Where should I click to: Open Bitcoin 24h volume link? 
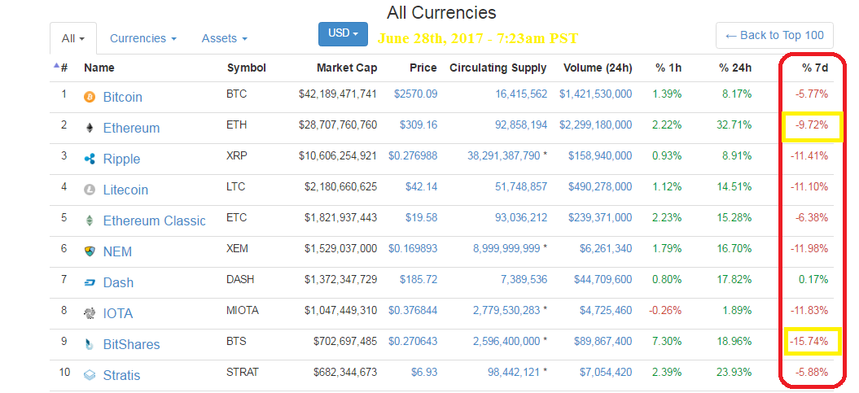[x=595, y=94]
